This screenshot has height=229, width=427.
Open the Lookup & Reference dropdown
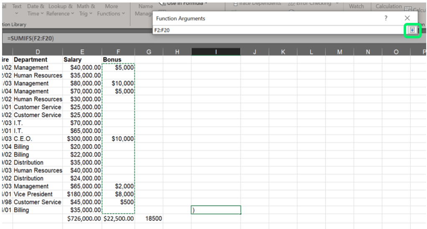pyautogui.click(x=60, y=10)
